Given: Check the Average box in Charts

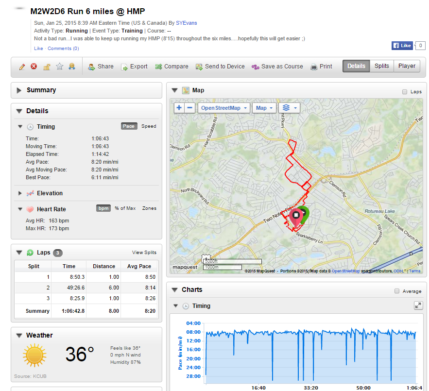Looking at the screenshot, I should click(398, 291).
